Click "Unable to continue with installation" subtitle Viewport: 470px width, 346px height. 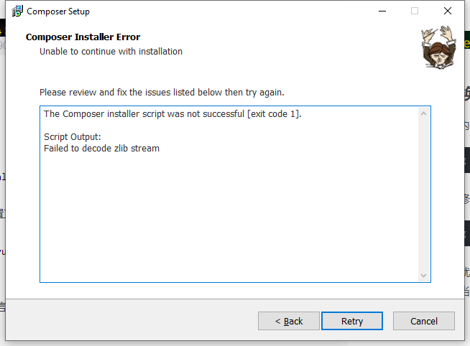click(111, 52)
